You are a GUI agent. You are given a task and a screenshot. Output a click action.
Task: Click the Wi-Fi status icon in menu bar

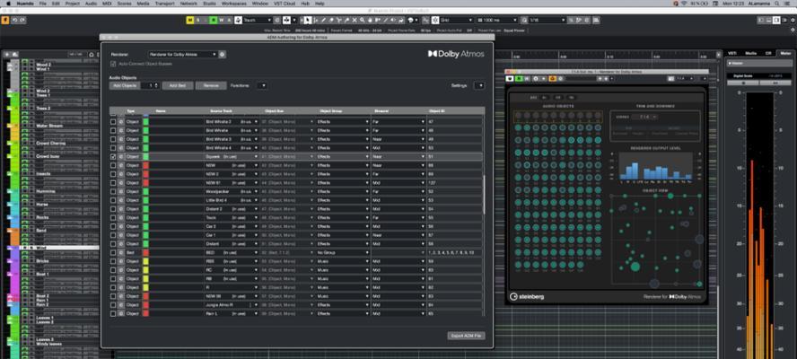[684, 3]
